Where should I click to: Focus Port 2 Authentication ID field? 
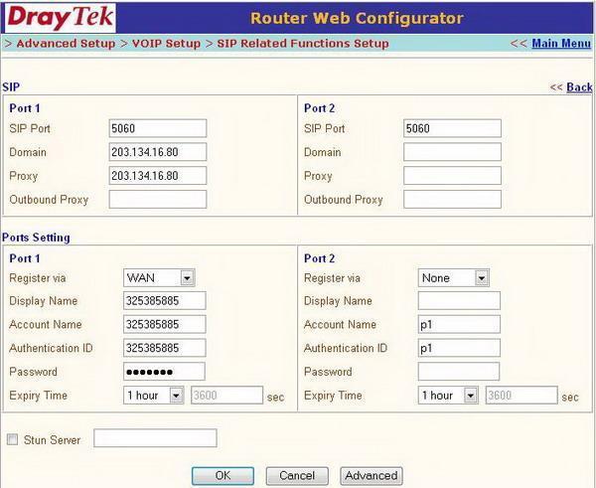pyautogui.click(x=459, y=348)
